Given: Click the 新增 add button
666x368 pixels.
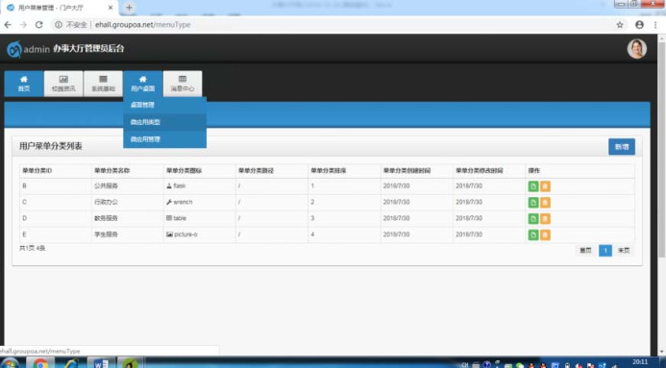Looking at the screenshot, I should [622, 147].
